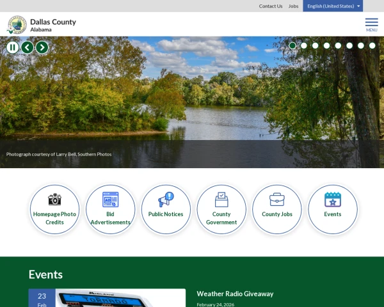This screenshot has width=384, height=307.
Task: Click the February 24, 2026 date text
Action: coord(215,304)
